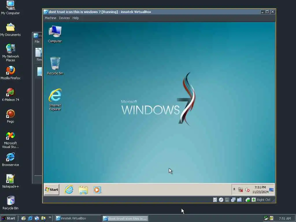Click VirtualBox shared folders indicator
Image resolution: width=296 pixels, height=222 pixels.
239,200
